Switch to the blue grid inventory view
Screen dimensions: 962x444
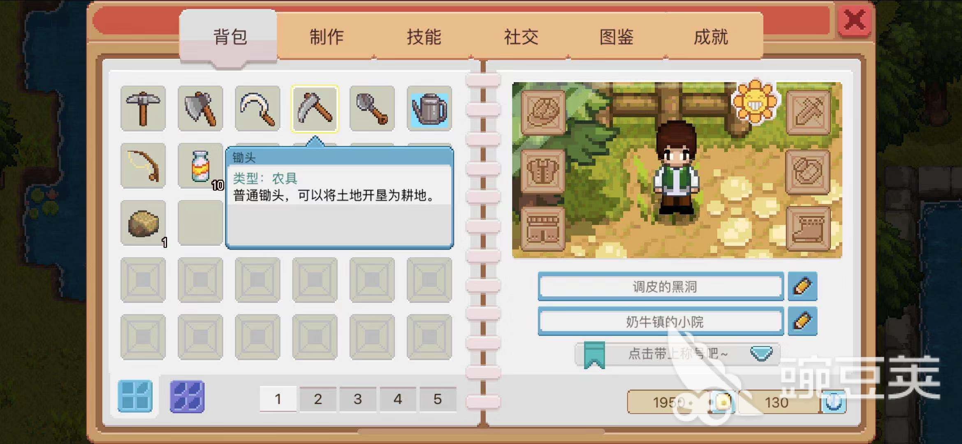135,396
